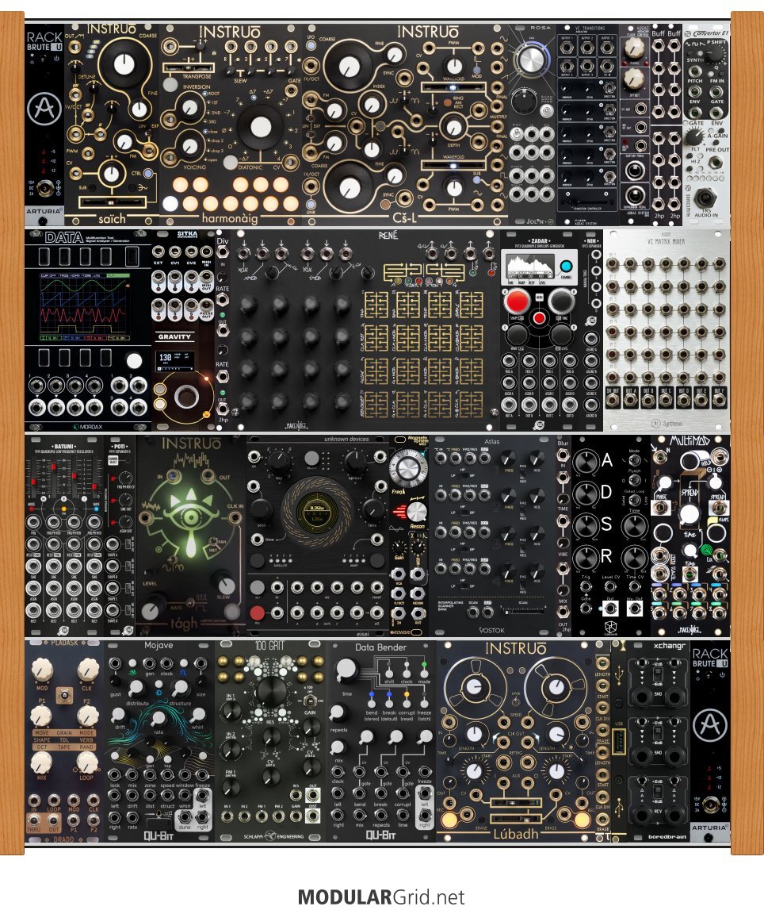Screen dimensions: 764x914
Task: Click the lit left REC button on Lúbadh
Action: [449, 820]
